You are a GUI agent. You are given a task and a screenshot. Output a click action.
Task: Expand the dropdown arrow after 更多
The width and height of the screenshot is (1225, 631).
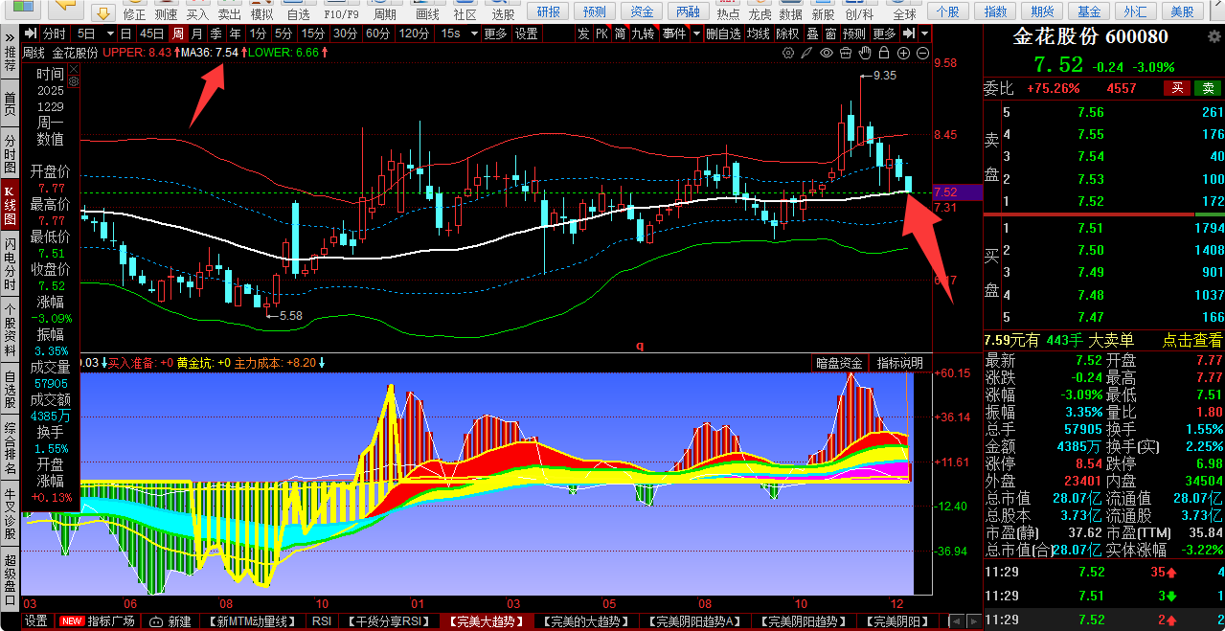point(923,34)
